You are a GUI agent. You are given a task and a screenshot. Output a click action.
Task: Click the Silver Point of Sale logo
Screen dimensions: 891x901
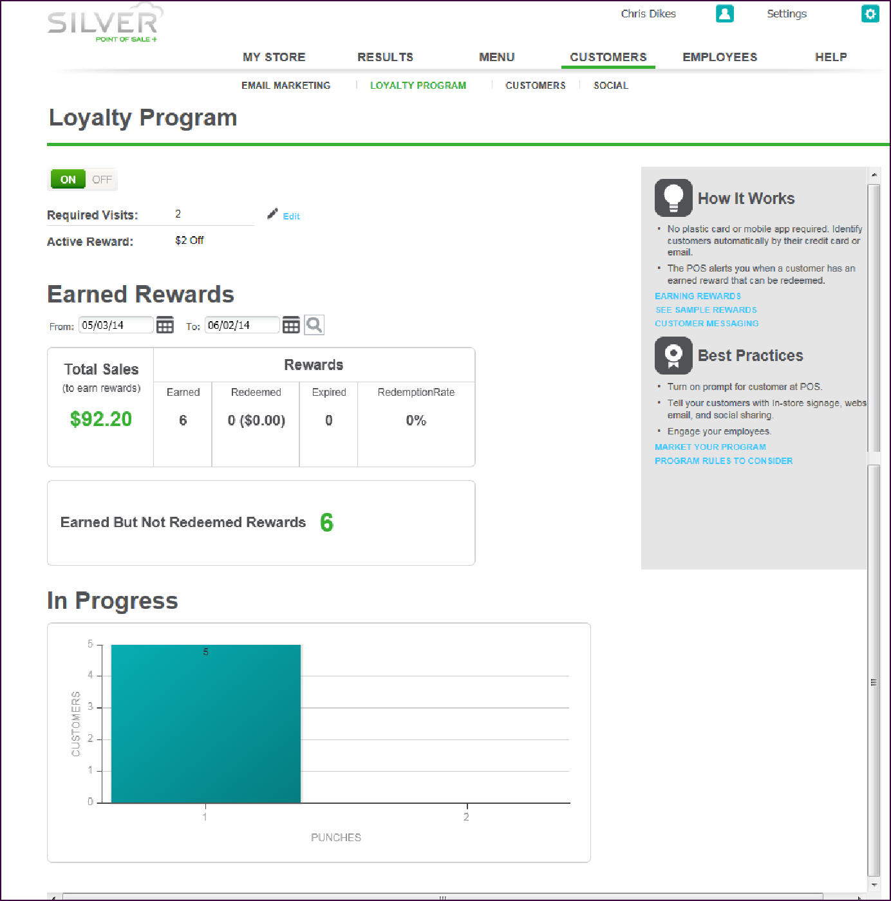105,24
